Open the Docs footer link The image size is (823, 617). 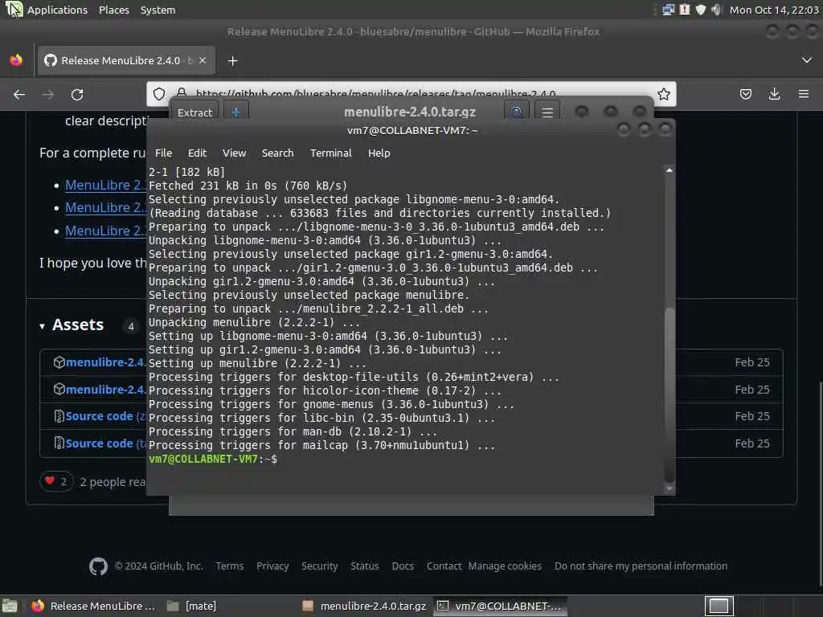point(403,566)
